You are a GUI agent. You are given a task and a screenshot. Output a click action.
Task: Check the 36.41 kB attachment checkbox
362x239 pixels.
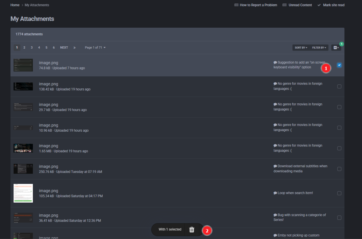pos(339,218)
